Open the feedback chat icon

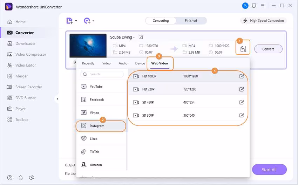tap(31, 178)
